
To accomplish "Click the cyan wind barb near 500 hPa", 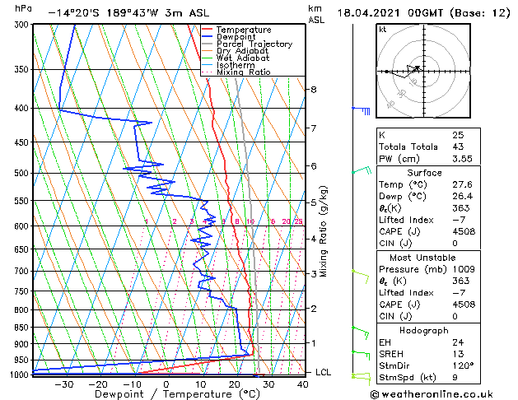I will (361, 170).
